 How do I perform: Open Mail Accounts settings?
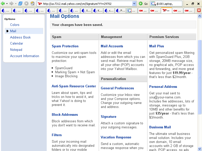coord(112,46)
